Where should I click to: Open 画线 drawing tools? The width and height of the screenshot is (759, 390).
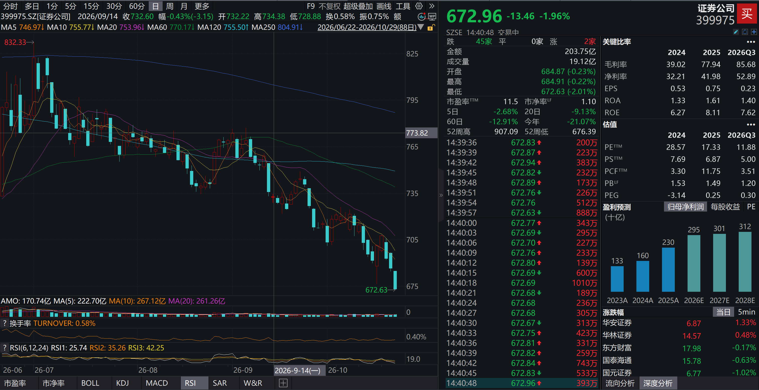pos(384,6)
